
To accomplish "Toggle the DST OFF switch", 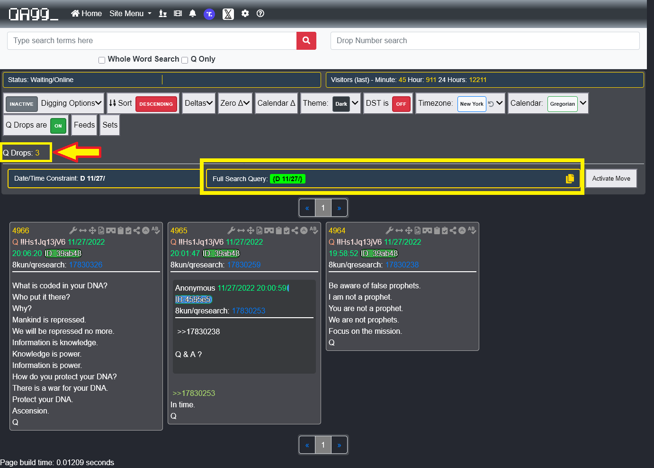I will (401, 104).
